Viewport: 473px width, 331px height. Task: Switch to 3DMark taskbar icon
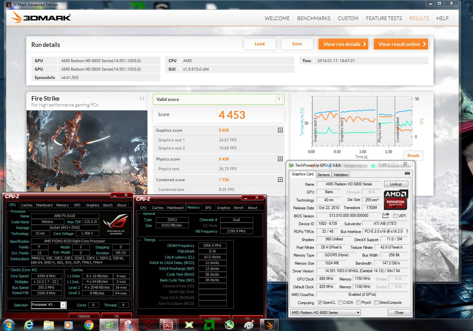click(x=269, y=325)
